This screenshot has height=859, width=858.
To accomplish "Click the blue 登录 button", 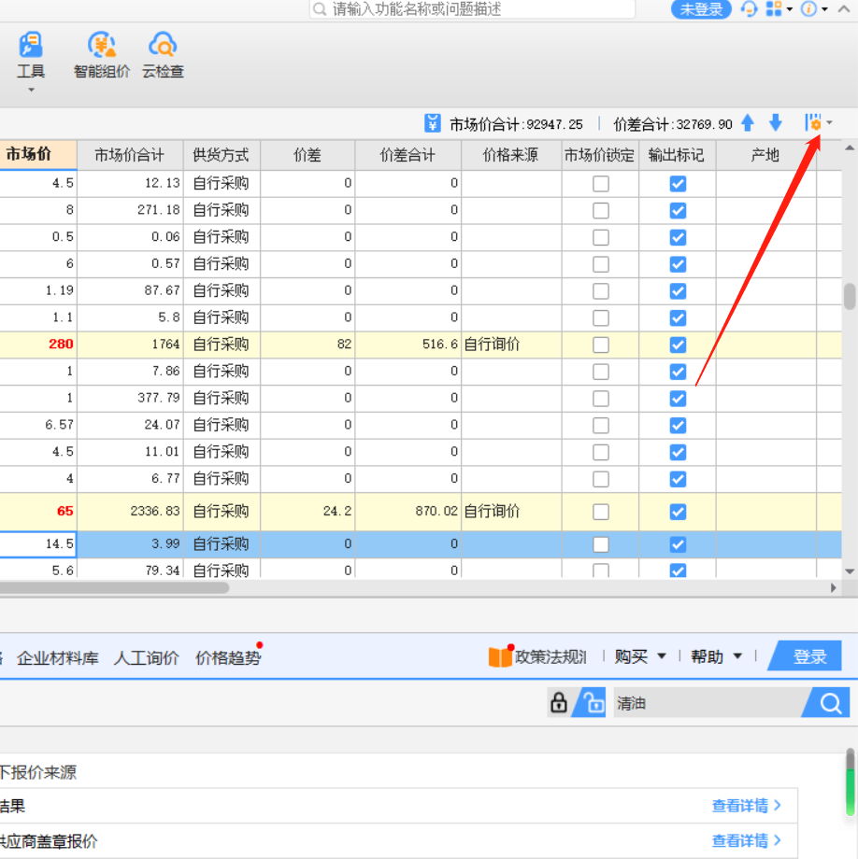I will (x=807, y=655).
